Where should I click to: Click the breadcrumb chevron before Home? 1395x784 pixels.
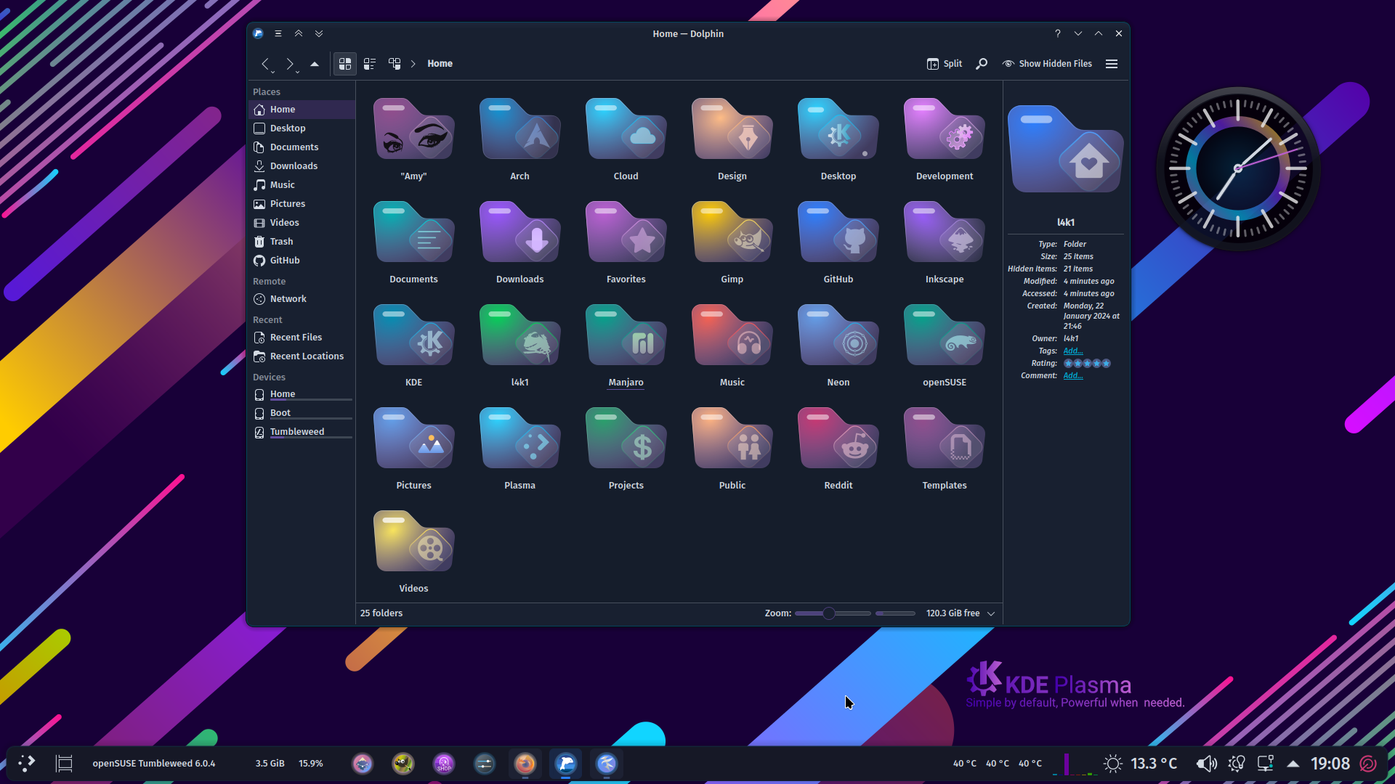click(x=413, y=64)
